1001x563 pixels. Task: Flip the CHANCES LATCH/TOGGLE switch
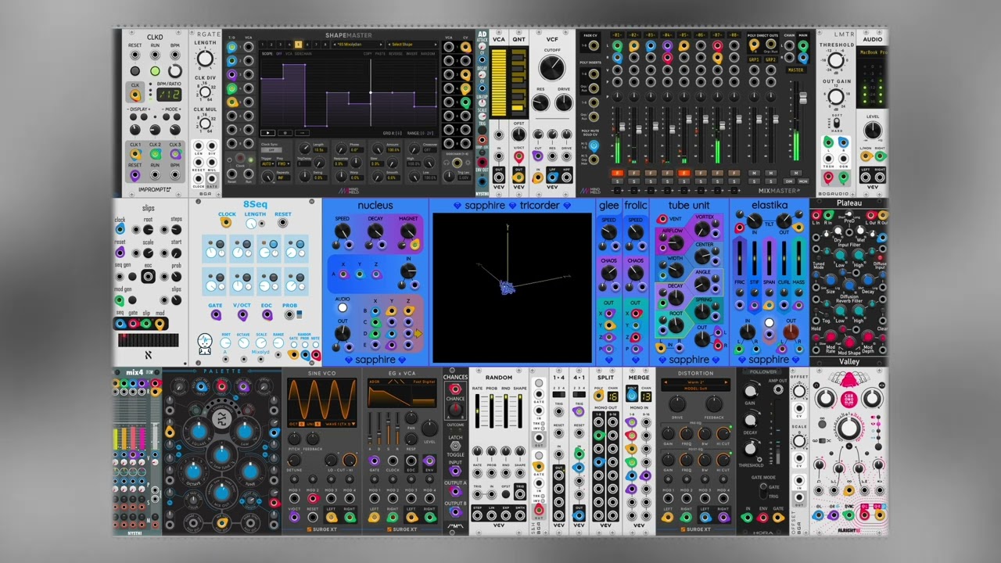(455, 446)
